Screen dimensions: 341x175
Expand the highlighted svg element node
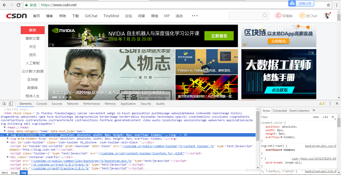[x=8, y=135]
